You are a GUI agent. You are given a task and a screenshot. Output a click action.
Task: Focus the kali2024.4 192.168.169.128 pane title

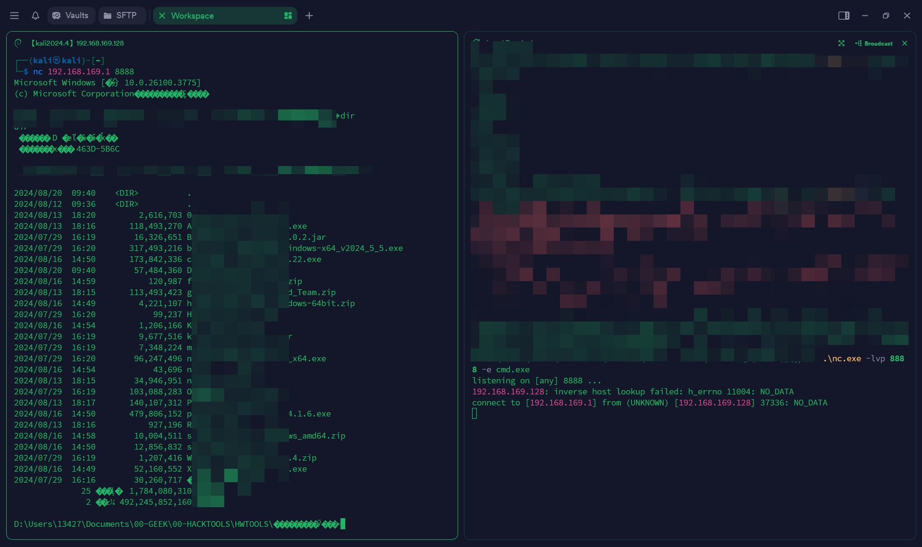tap(77, 43)
